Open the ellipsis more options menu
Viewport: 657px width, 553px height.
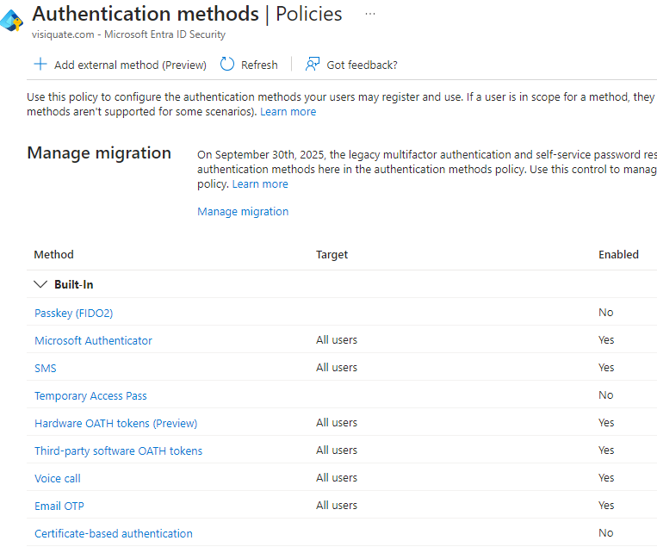[370, 14]
